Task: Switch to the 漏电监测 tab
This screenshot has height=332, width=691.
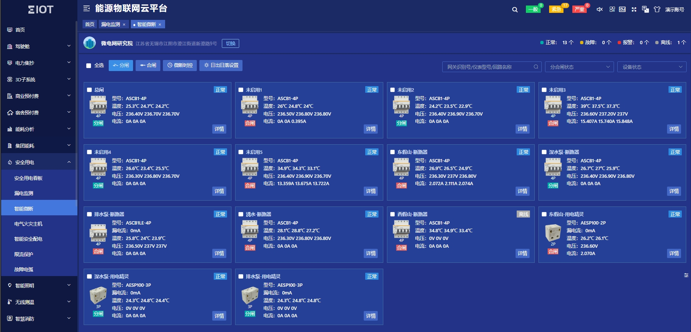Action: 111,24
